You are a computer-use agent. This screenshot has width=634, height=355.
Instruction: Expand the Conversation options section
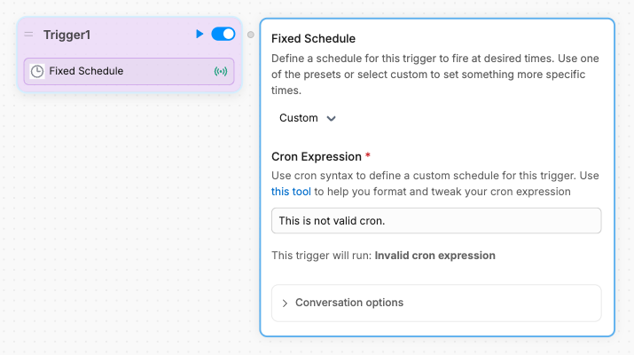[349, 303]
